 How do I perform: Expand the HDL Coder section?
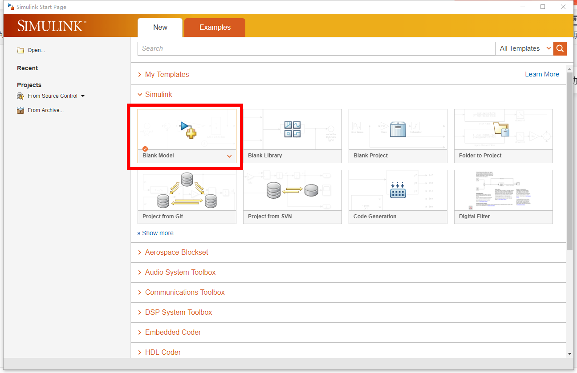tap(159, 352)
